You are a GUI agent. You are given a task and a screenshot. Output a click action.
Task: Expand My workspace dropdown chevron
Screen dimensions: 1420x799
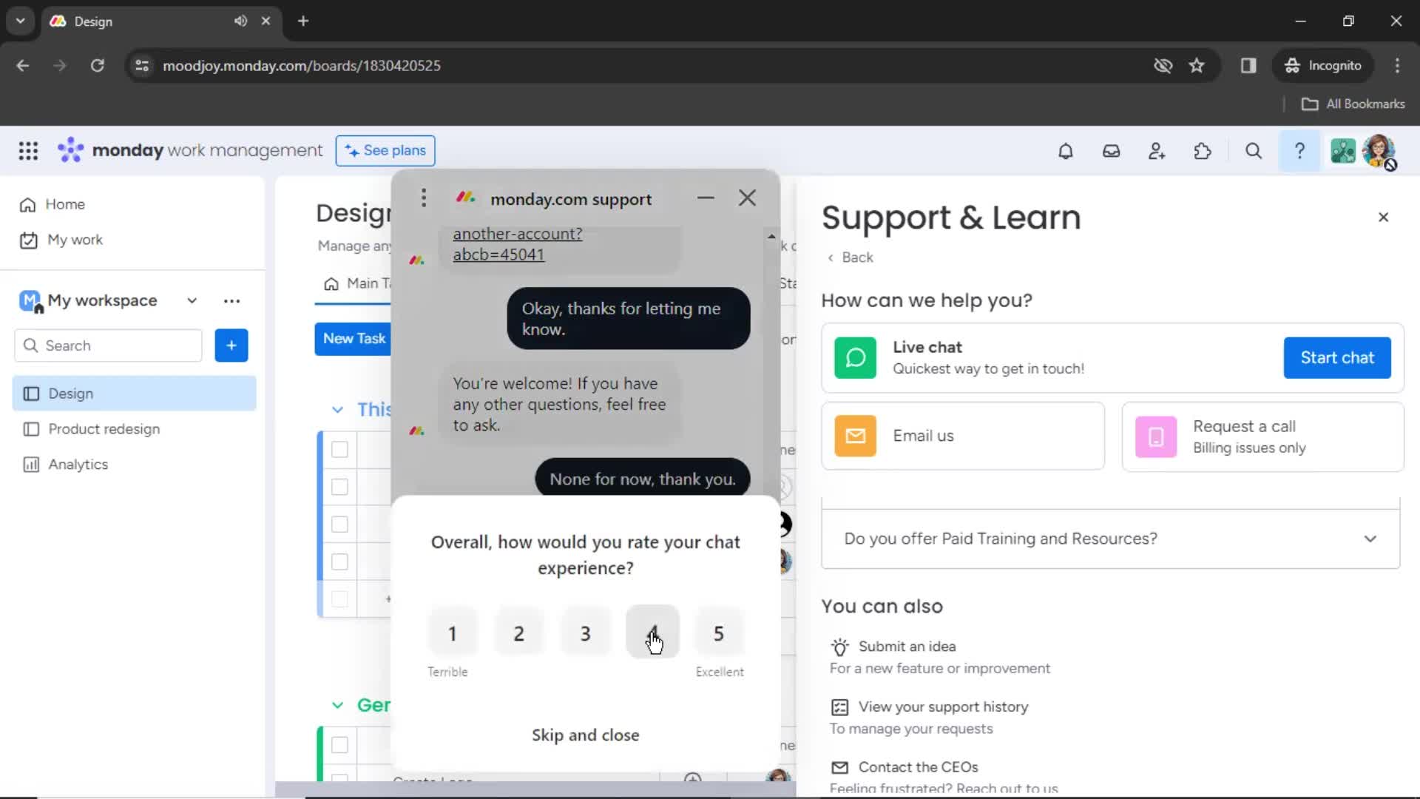192,300
